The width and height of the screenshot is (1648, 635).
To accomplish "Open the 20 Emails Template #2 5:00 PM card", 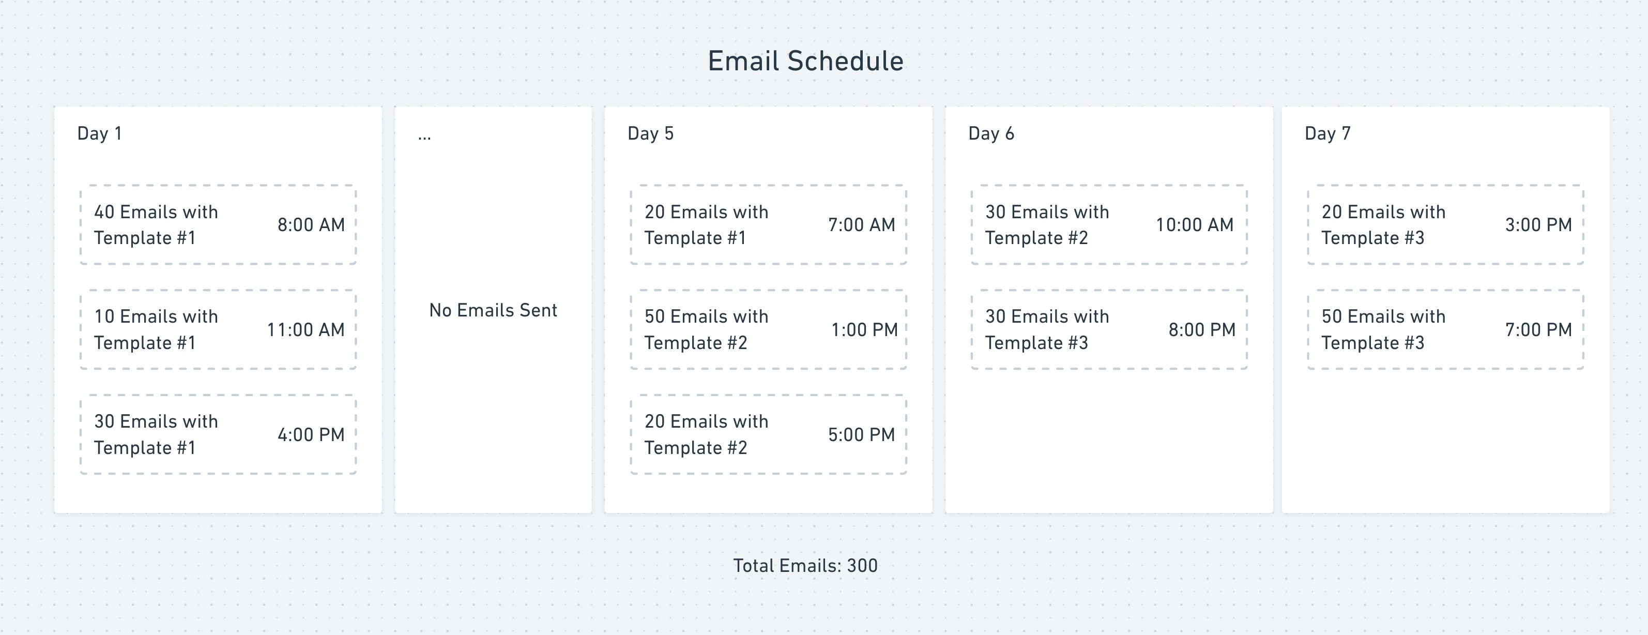I will tap(768, 435).
